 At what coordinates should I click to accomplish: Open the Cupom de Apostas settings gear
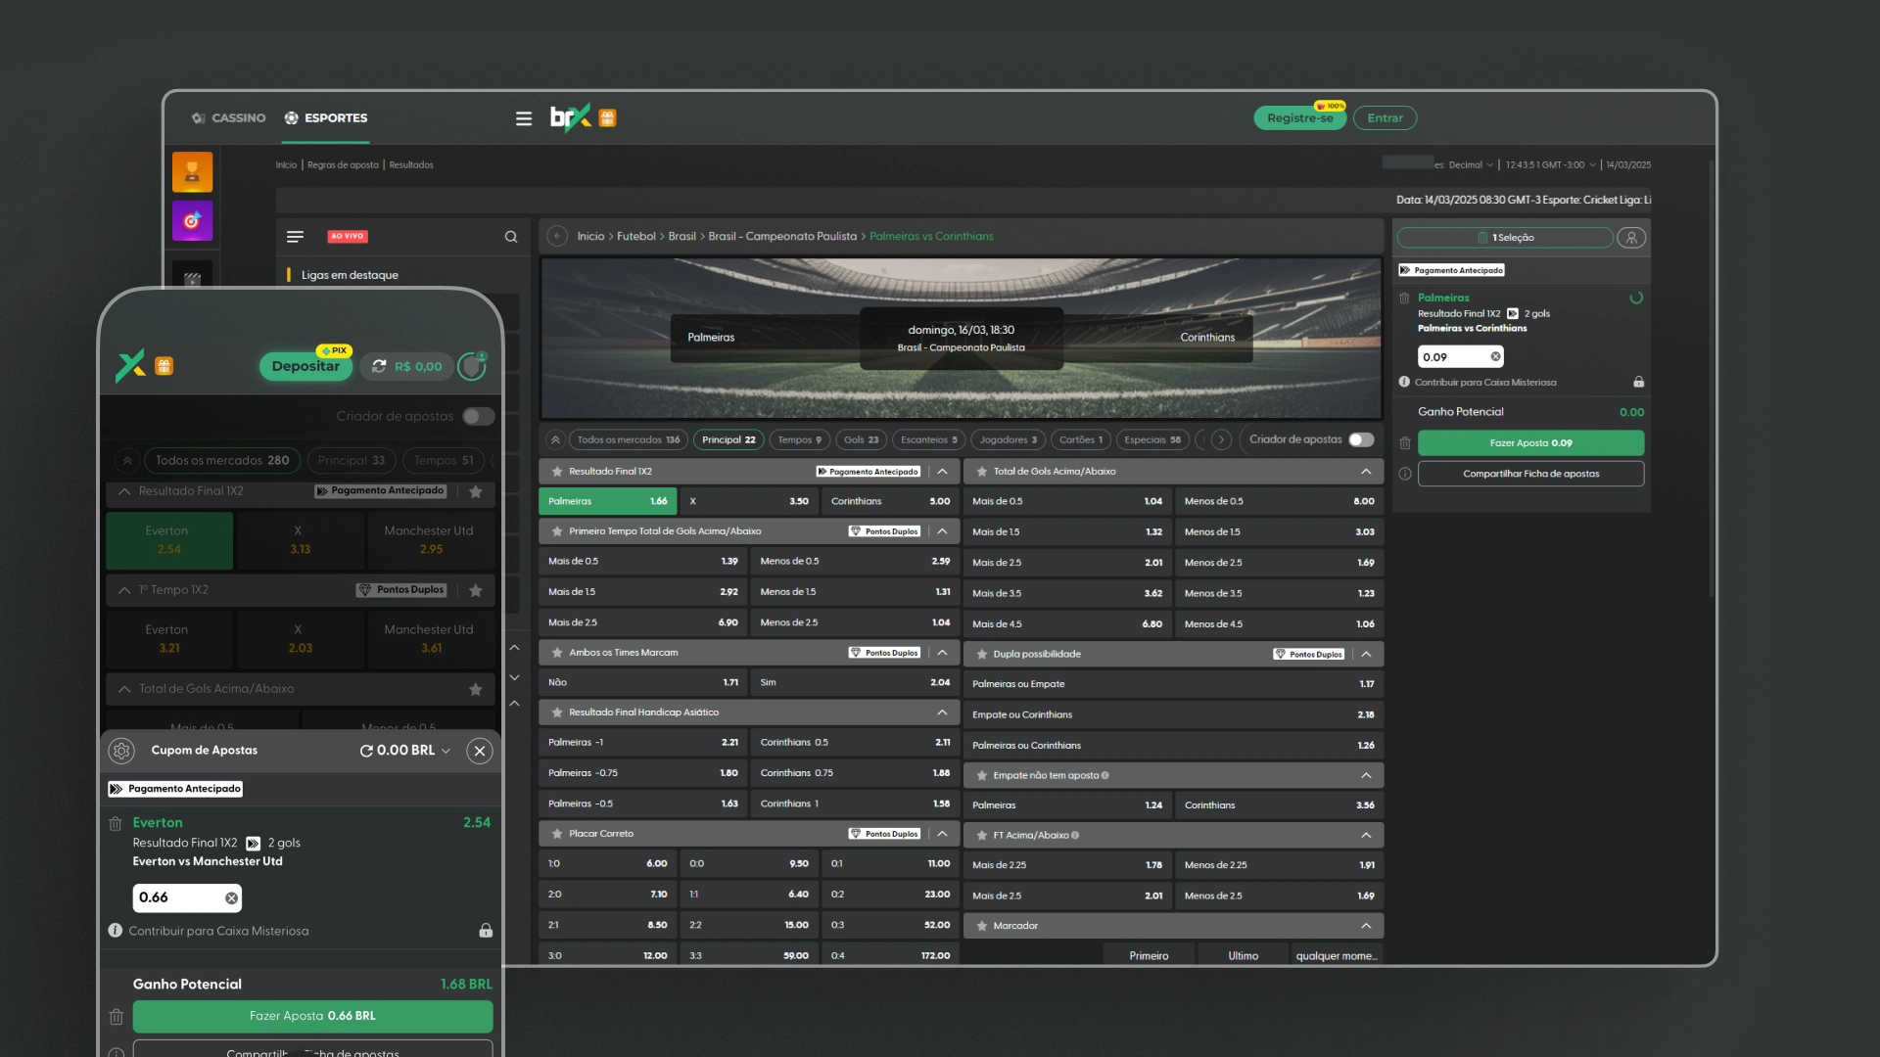coord(121,751)
